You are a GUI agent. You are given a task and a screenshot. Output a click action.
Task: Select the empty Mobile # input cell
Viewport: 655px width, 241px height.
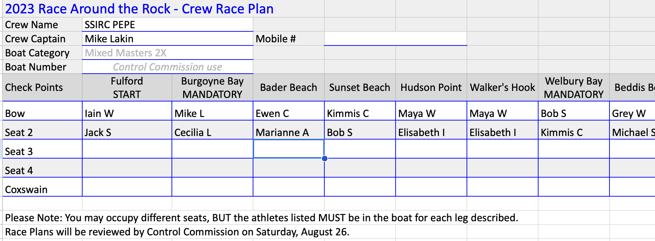(396, 39)
